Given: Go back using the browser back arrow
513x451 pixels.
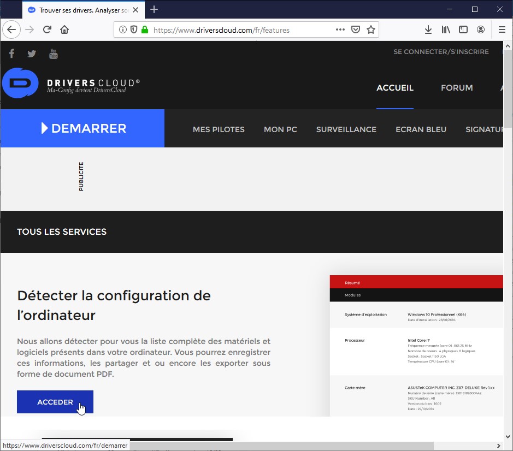Looking at the screenshot, I should pos(11,30).
